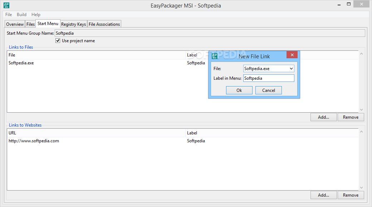The image size is (372, 207).
Task: Switch to the Registry Keys tab
Action: [74, 24]
